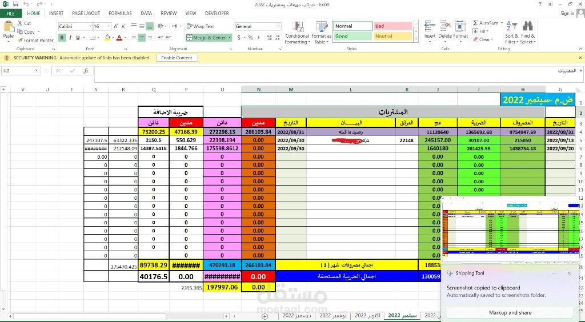The height and width of the screenshot is (322, 585).
Task: Click Enable Content button
Action: [177, 58]
